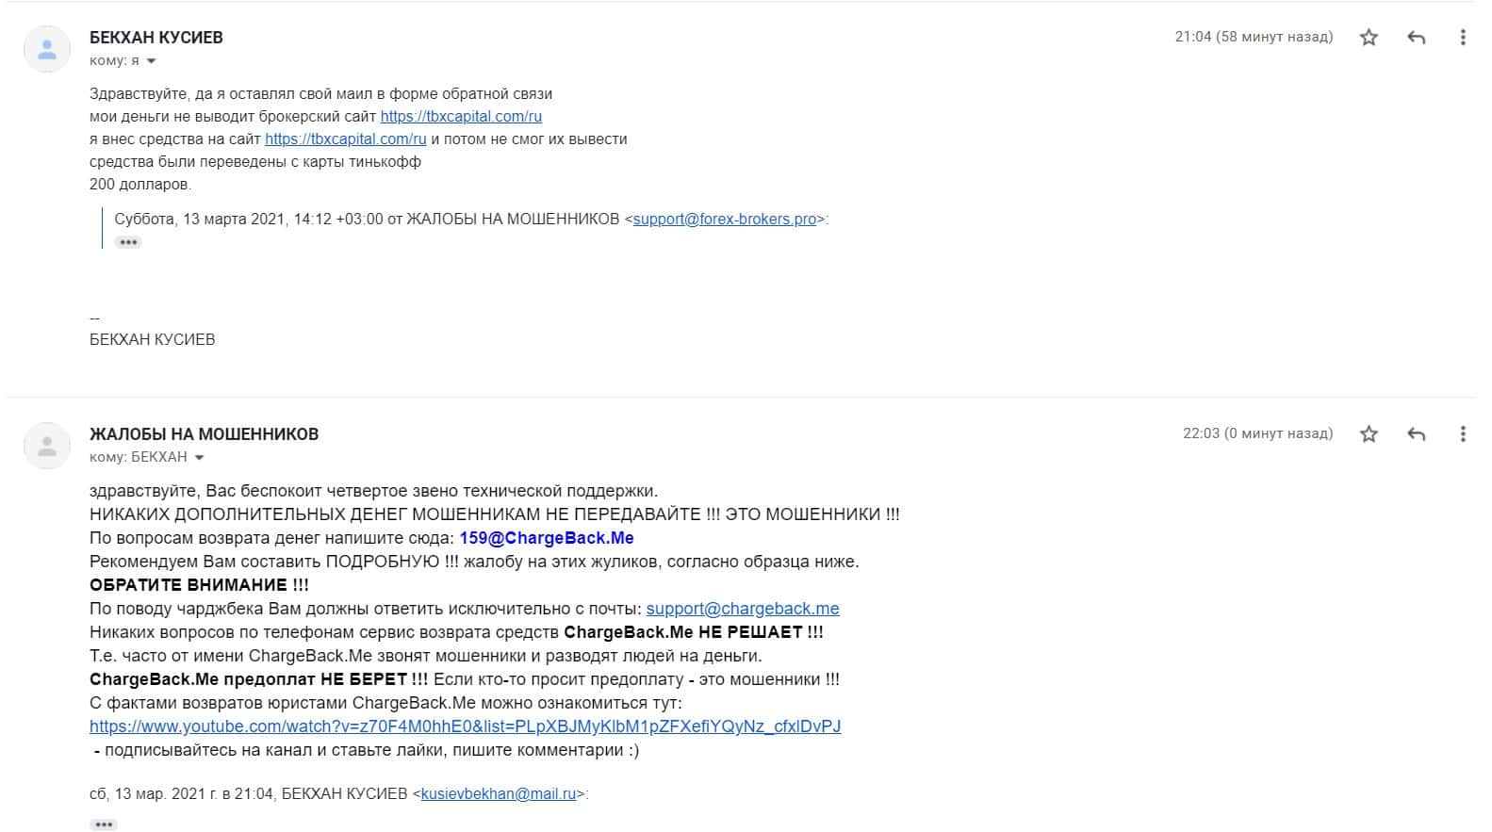The width and height of the screenshot is (1492, 832).
Task: Show trimmed content at bottom of second email
Action: click(x=104, y=824)
